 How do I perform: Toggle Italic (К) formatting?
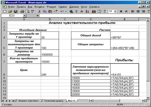pos(126,11)
